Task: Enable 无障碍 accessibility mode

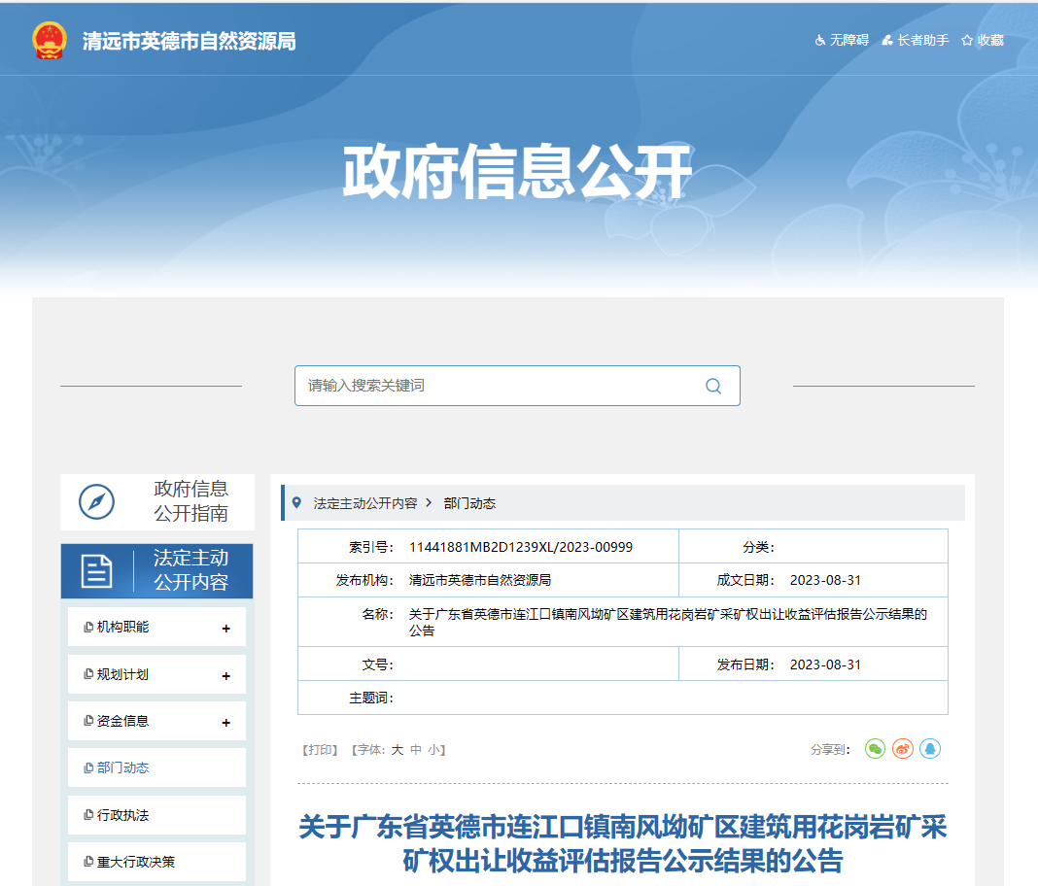Action: click(x=842, y=40)
